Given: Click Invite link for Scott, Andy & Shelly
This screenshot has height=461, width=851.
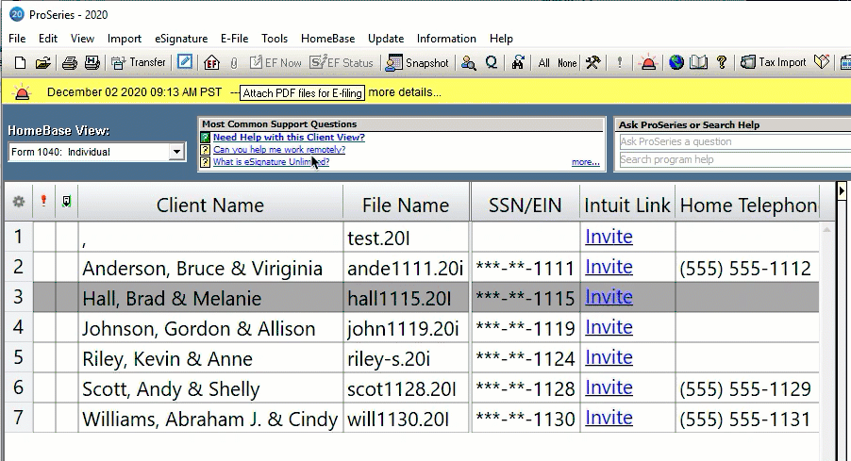Looking at the screenshot, I should click(609, 387).
